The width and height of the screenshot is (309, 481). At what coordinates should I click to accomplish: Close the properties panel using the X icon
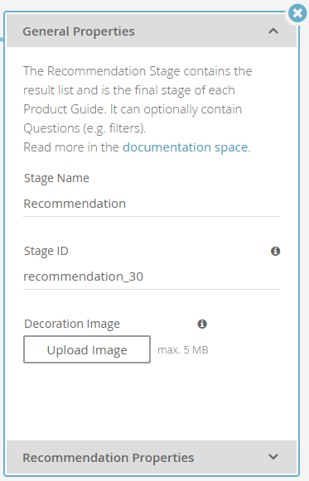click(x=297, y=13)
